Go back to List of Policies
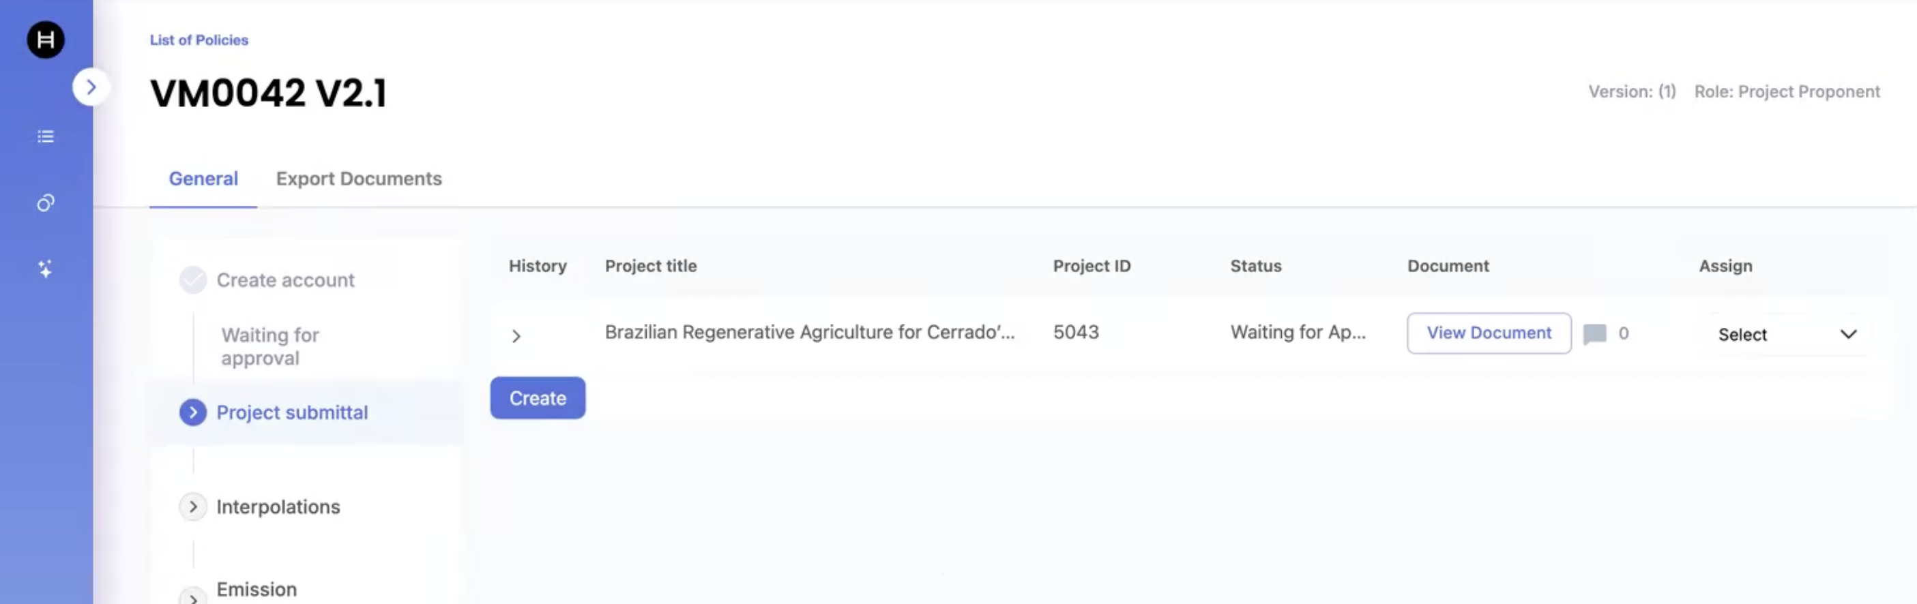This screenshot has width=1917, height=604. (199, 40)
